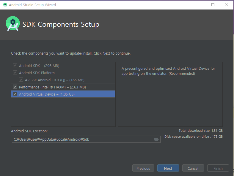Click the disabled Finish button
Screen dimensions: 234x176
coord(218,168)
